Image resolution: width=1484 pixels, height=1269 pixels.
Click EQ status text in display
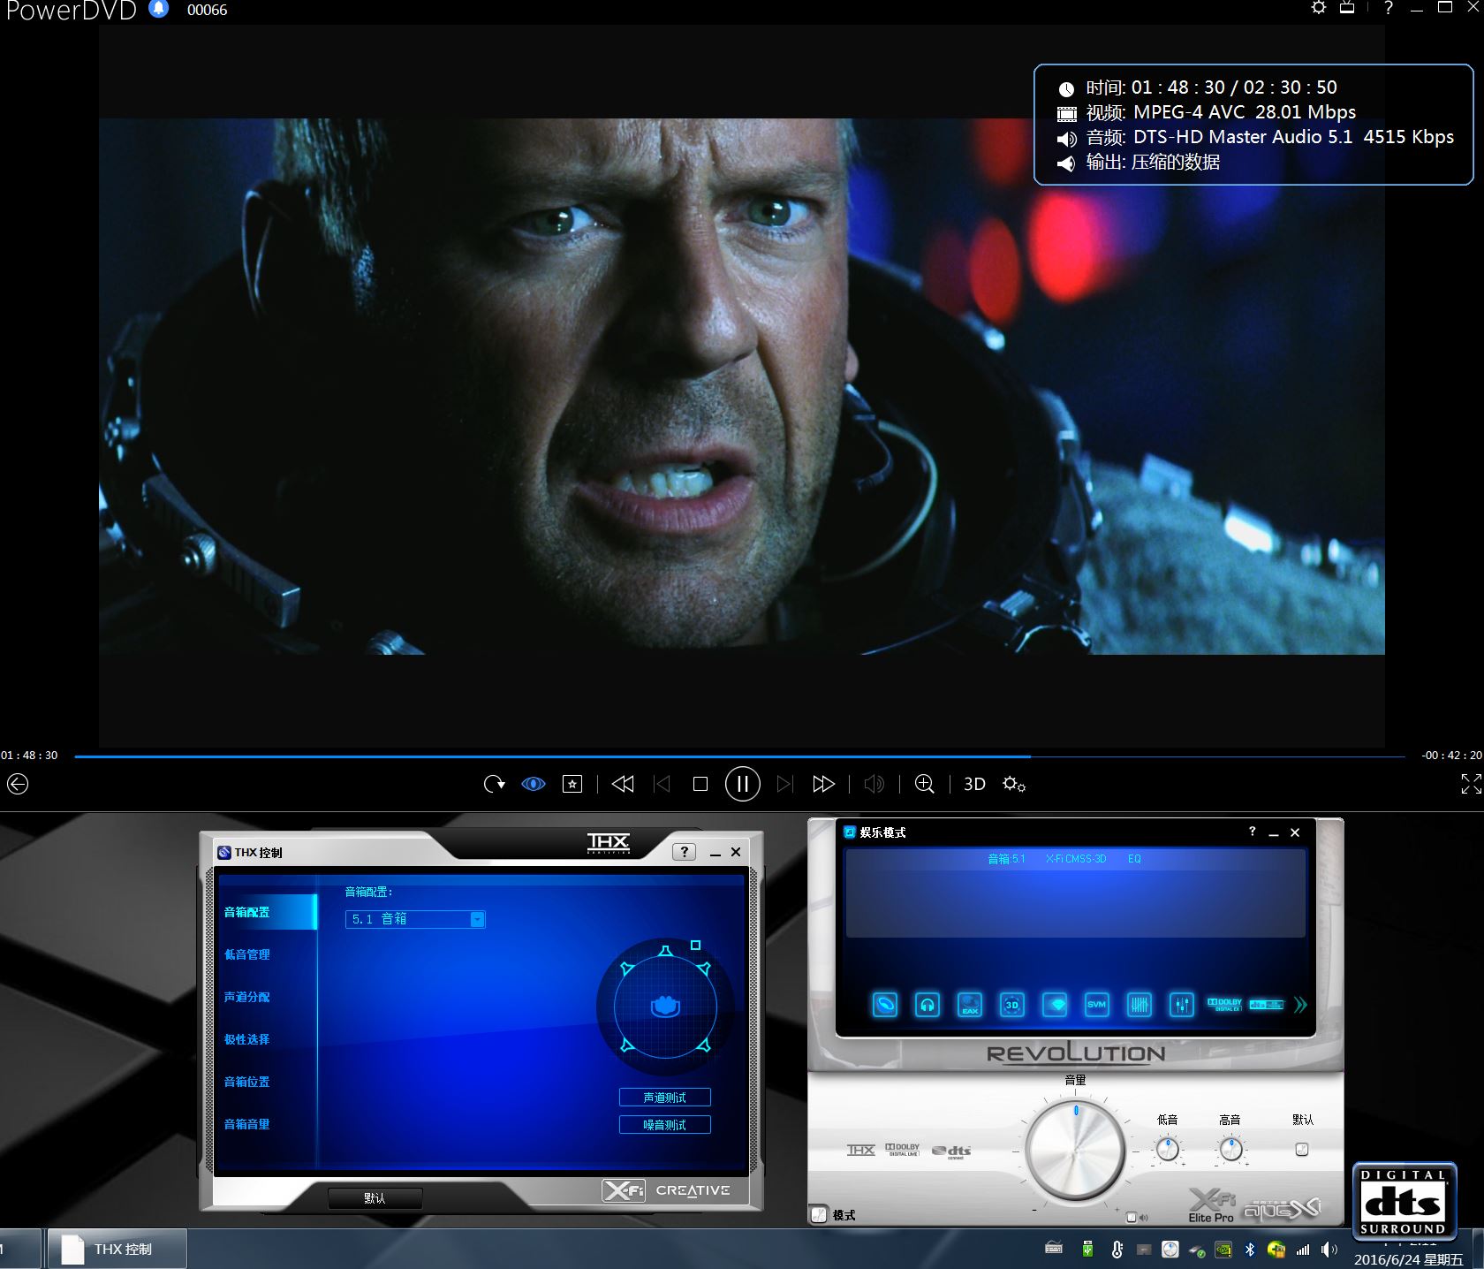click(1134, 859)
